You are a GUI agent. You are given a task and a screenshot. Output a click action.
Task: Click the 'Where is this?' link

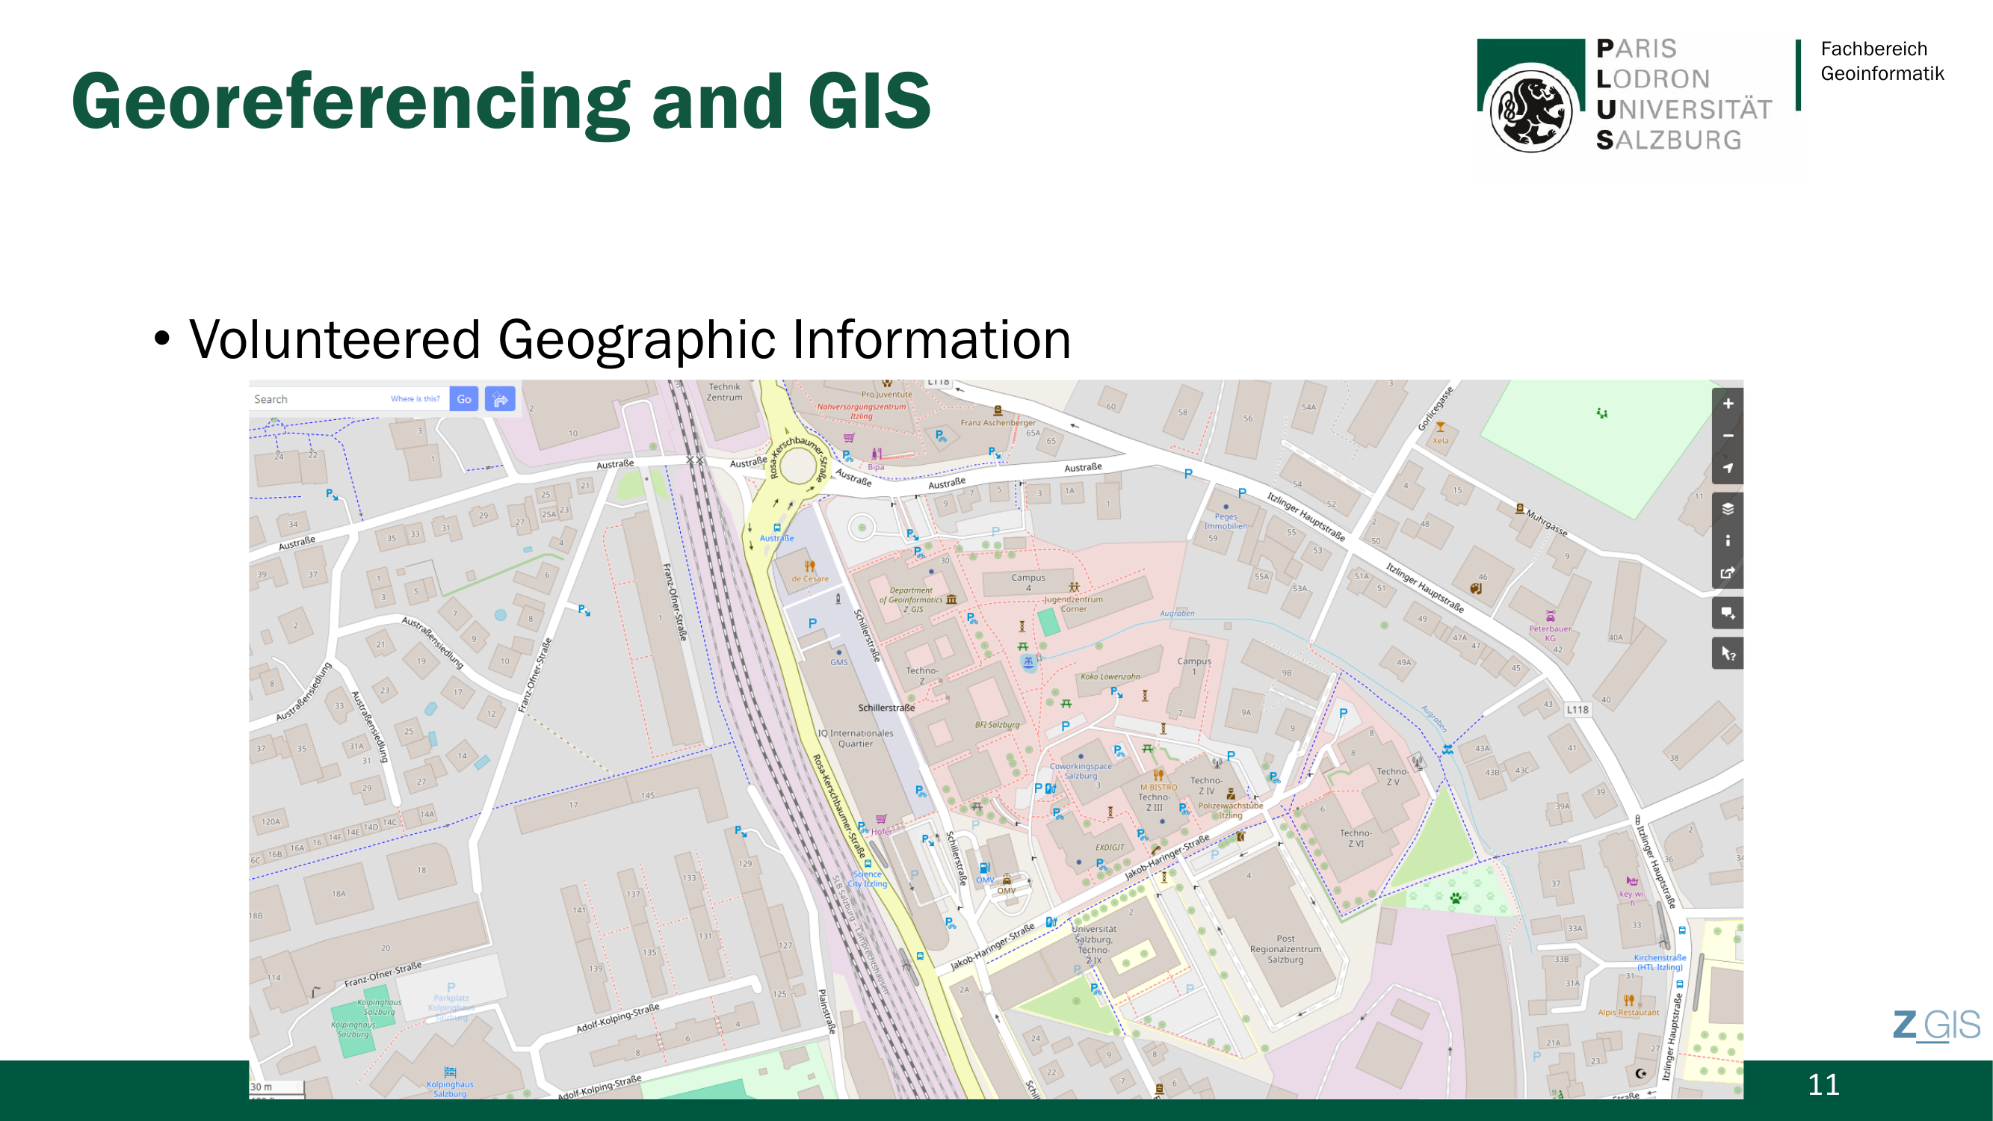pos(415,399)
